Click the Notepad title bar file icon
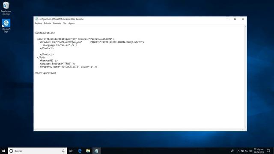 tap(36, 19)
